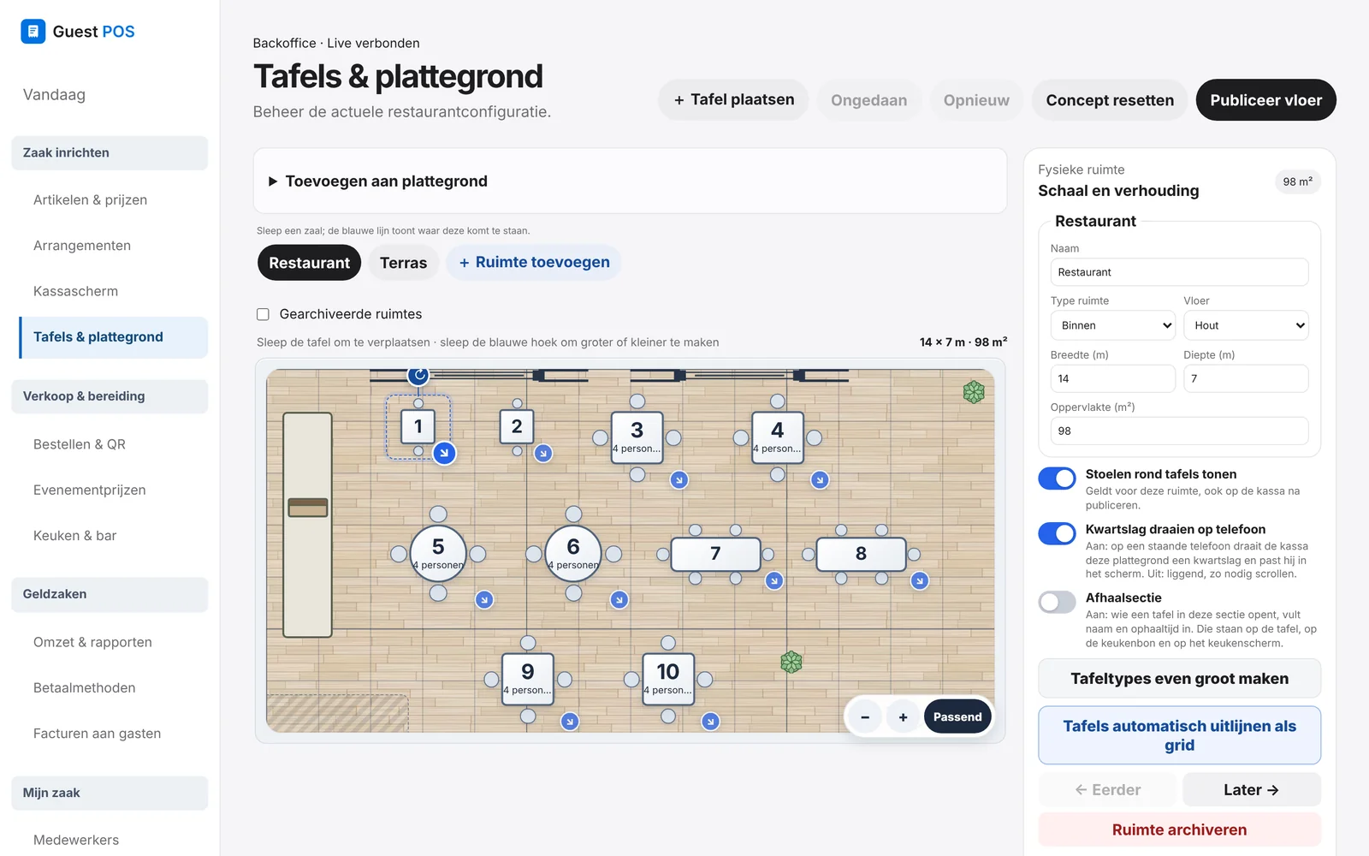The image size is (1369, 856).
Task: Collapse Verkoop & bereiding sidebar group
Action: (110, 396)
